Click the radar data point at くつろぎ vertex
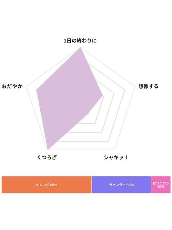Viewport: 172px width, 230px height. [48, 150]
